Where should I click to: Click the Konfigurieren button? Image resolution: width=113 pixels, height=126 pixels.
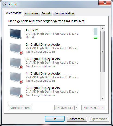[20, 108]
